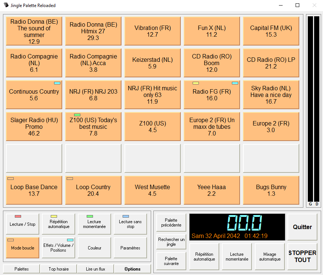Switch to the Lire un flux tab
The image size is (323, 275).
pyautogui.click(x=95, y=269)
